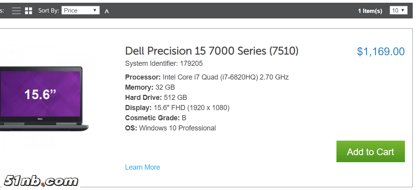Select the OS Windows 10 Professional line
The width and height of the screenshot is (419, 190).
[170, 128]
